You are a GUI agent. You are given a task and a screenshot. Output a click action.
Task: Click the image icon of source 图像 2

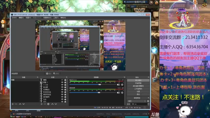(41, 82)
